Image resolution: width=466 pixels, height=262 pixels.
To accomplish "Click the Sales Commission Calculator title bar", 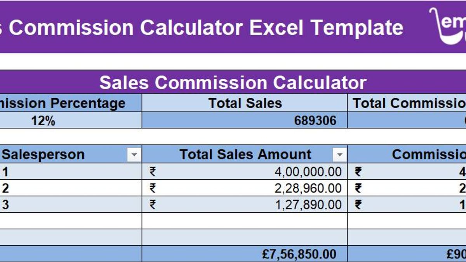I will coord(232,82).
